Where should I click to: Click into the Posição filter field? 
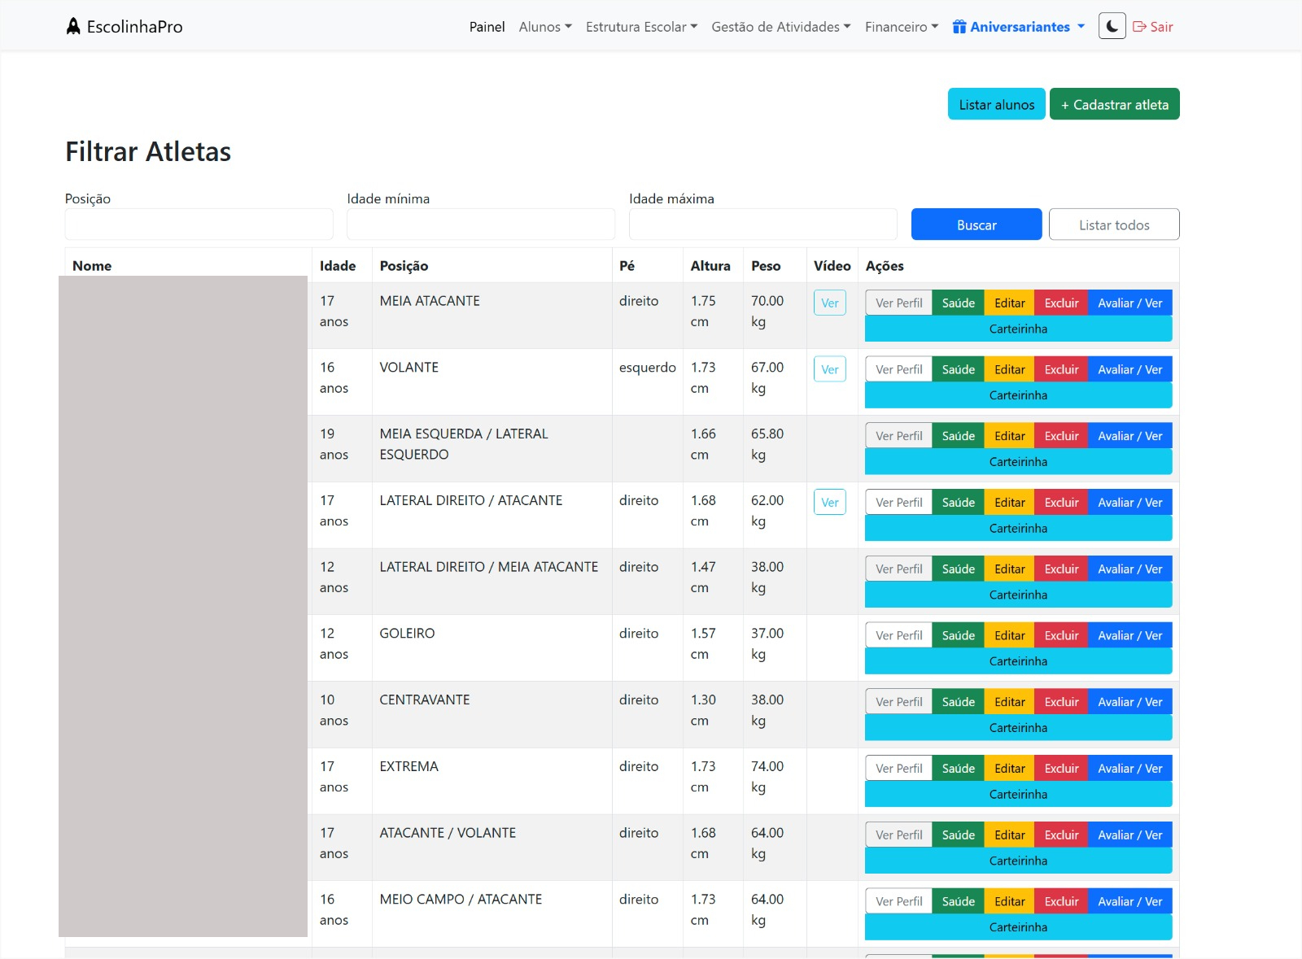coord(199,224)
